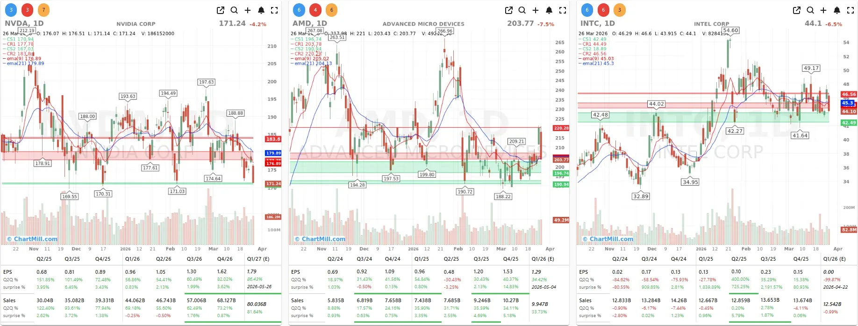
Task: Click NVDA resistance price label 183.8
Action: [273, 139]
